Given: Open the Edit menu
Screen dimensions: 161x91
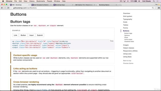Looking at the screenshot, I should pyautogui.click(x=20, y=1).
